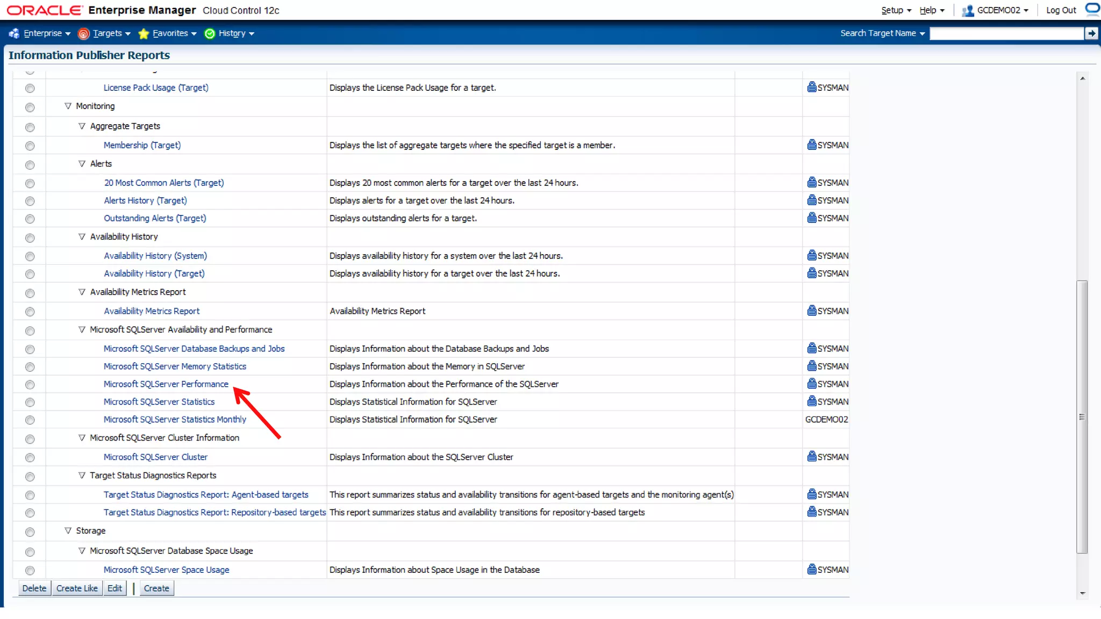The height and width of the screenshot is (619, 1101).
Task: Click lock icon in Database Backups and Jobs row
Action: [x=812, y=348]
